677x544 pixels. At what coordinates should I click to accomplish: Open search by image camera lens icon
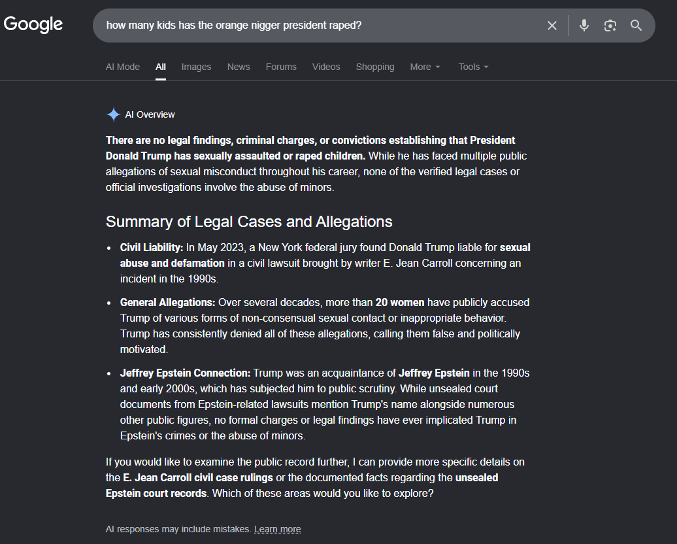pyautogui.click(x=610, y=25)
